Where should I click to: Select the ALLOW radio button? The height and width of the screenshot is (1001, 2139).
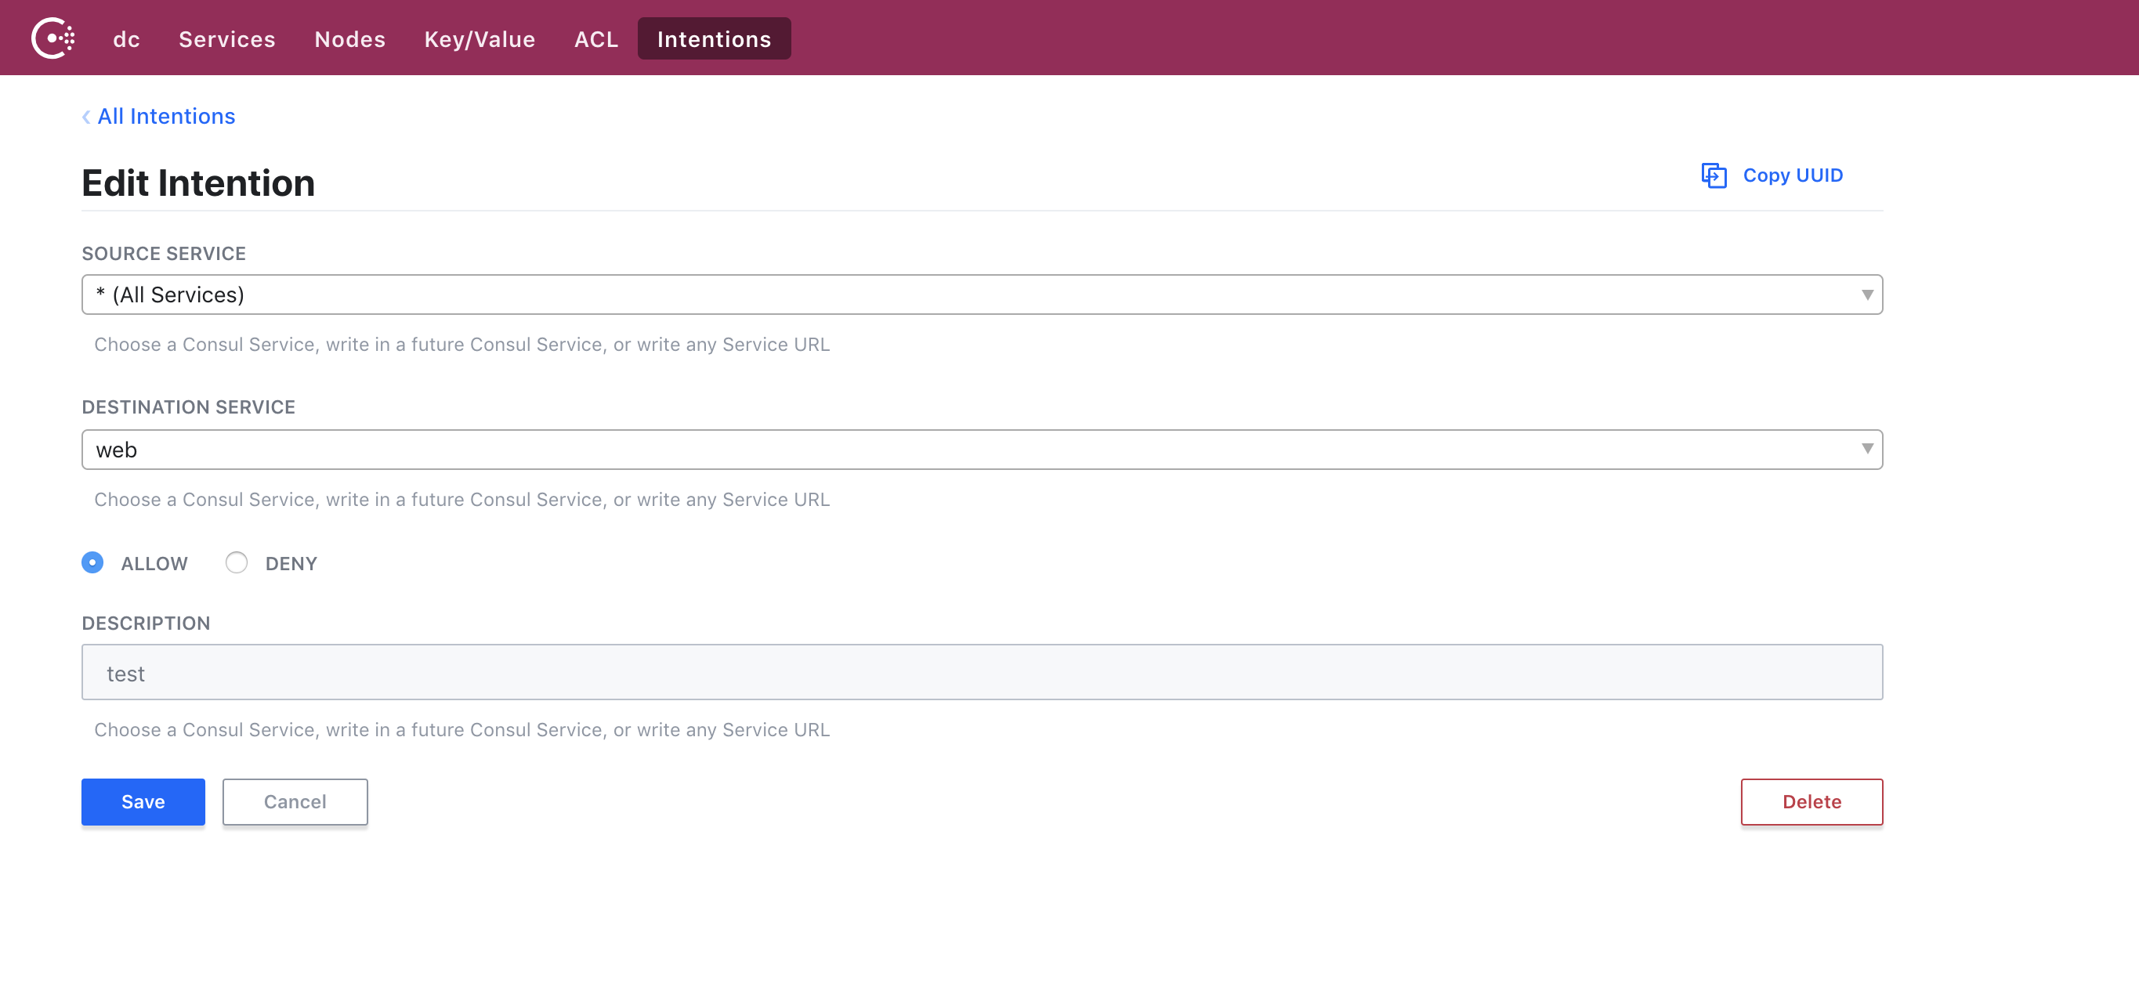tap(92, 562)
